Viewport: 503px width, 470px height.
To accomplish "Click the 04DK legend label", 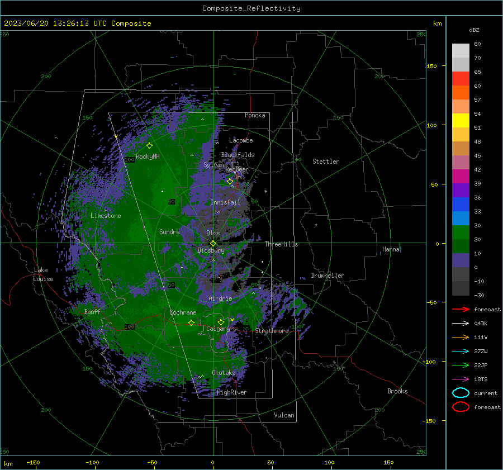I will pos(481,324).
